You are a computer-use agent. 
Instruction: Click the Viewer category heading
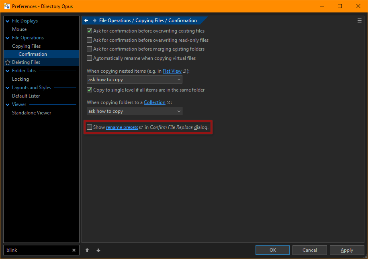tap(19, 104)
